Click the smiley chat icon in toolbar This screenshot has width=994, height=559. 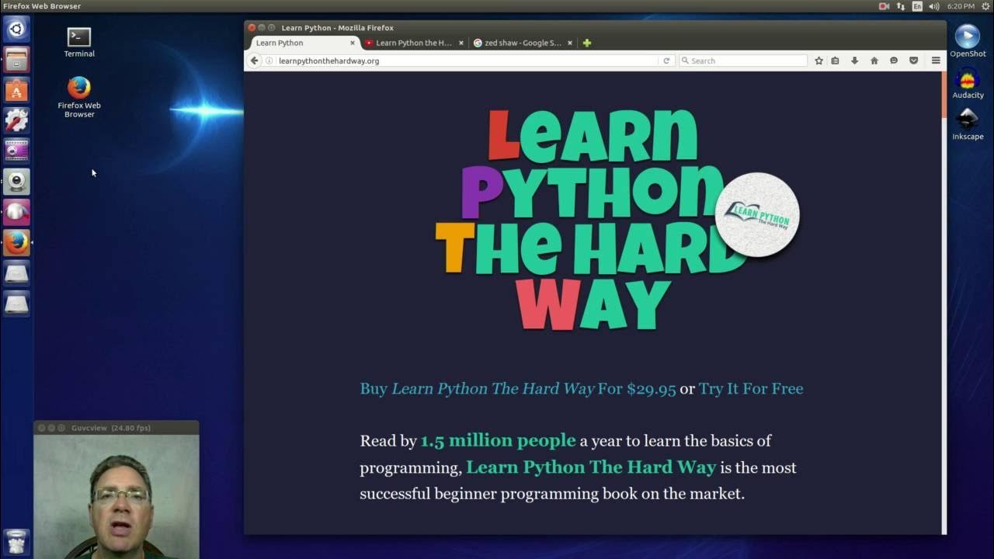[x=894, y=61]
